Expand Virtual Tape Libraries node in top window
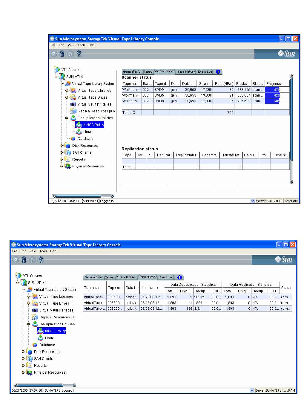The width and height of the screenshot is (301, 394). point(67,90)
